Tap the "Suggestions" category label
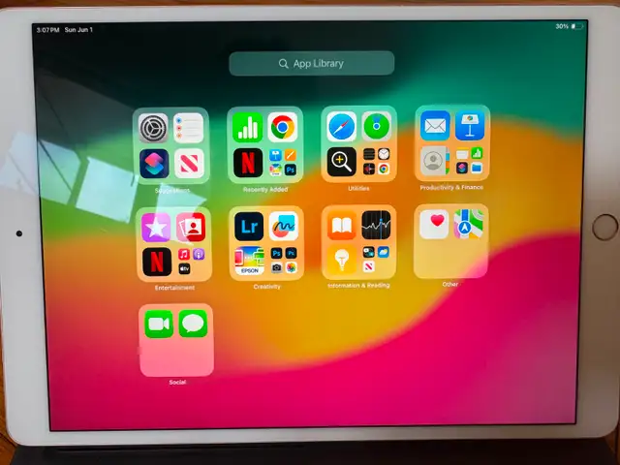The width and height of the screenshot is (620, 465). click(x=172, y=191)
